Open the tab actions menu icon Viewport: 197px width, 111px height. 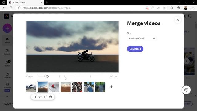[x=4, y=2]
